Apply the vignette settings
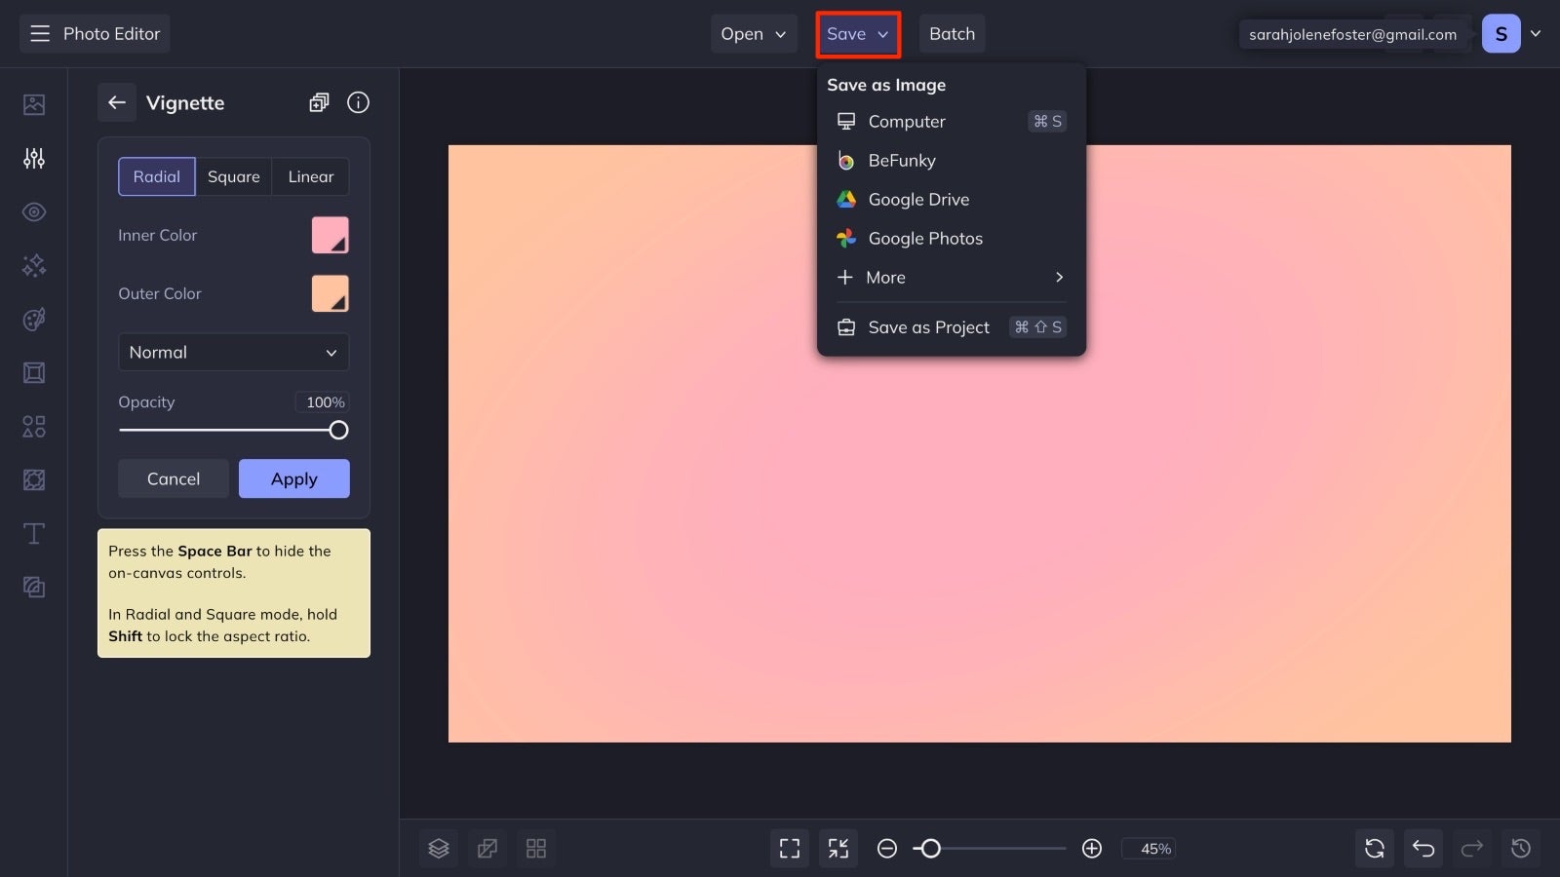The height and width of the screenshot is (877, 1560). 293,478
